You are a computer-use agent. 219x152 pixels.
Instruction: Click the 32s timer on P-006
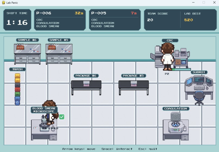[x=79, y=13]
